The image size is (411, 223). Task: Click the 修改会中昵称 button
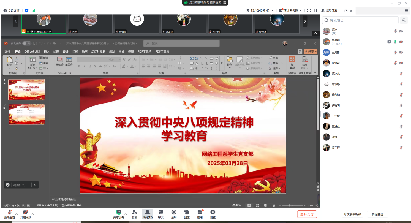tap(353, 214)
